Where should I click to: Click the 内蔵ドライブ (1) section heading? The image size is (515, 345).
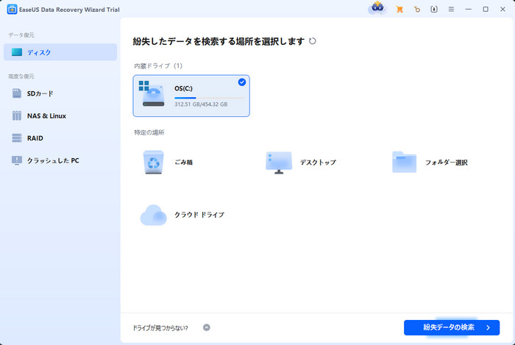point(158,66)
